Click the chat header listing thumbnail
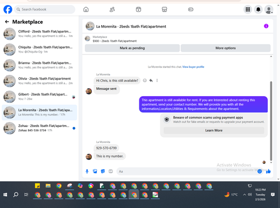 (90, 26)
